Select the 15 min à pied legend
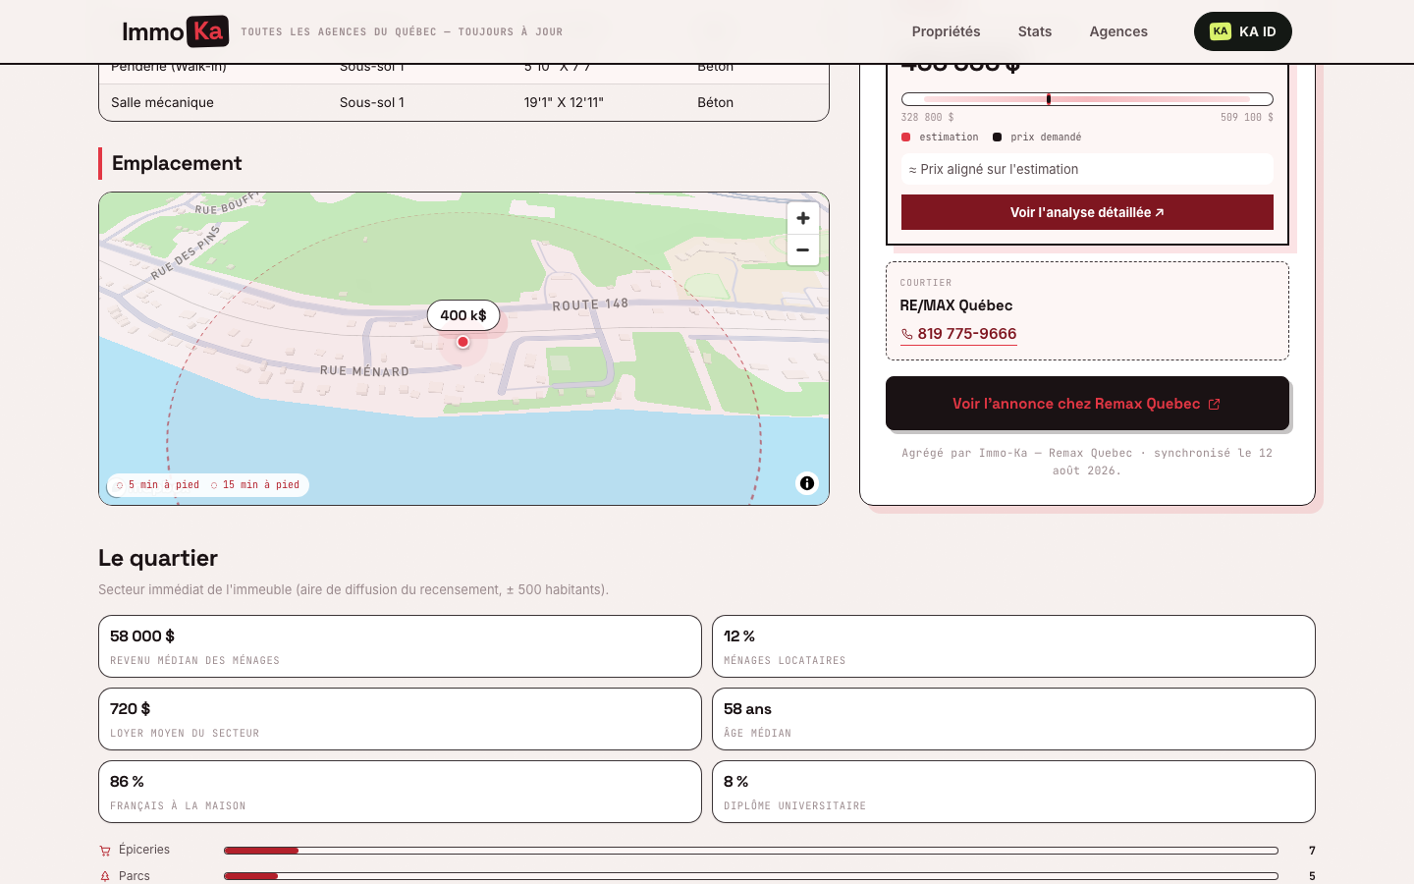1414x884 pixels. click(x=255, y=485)
